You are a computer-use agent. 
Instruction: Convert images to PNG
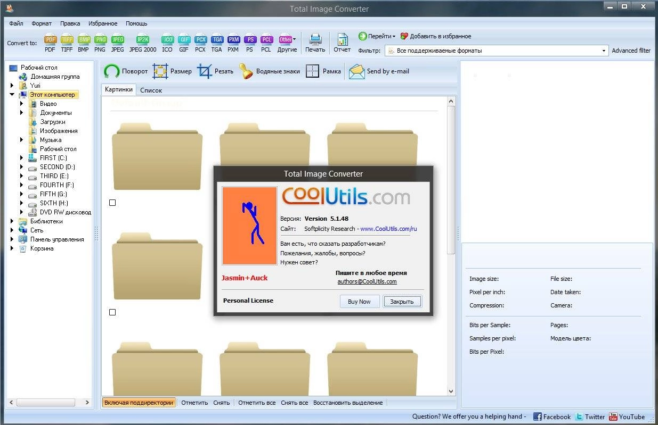pyautogui.click(x=100, y=43)
